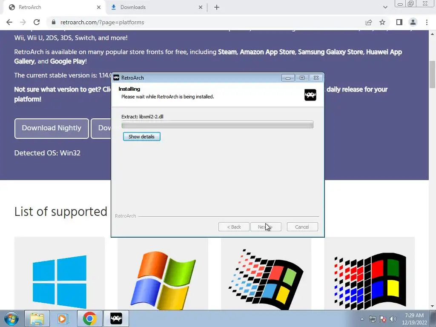Click the 'Installing' header text
The width and height of the screenshot is (436, 327).
pyautogui.click(x=129, y=89)
